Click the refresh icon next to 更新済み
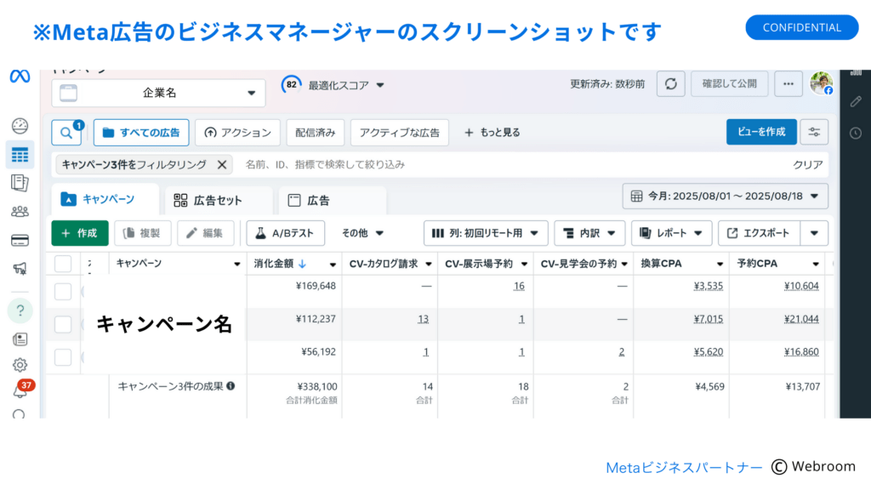The height and width of the screenshot is (490, 871). coord(670,83)
